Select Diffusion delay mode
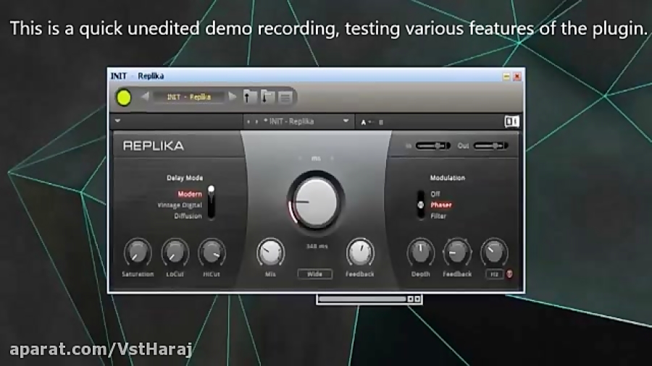This screenshot has height=366, width=652. pos(188,216)
